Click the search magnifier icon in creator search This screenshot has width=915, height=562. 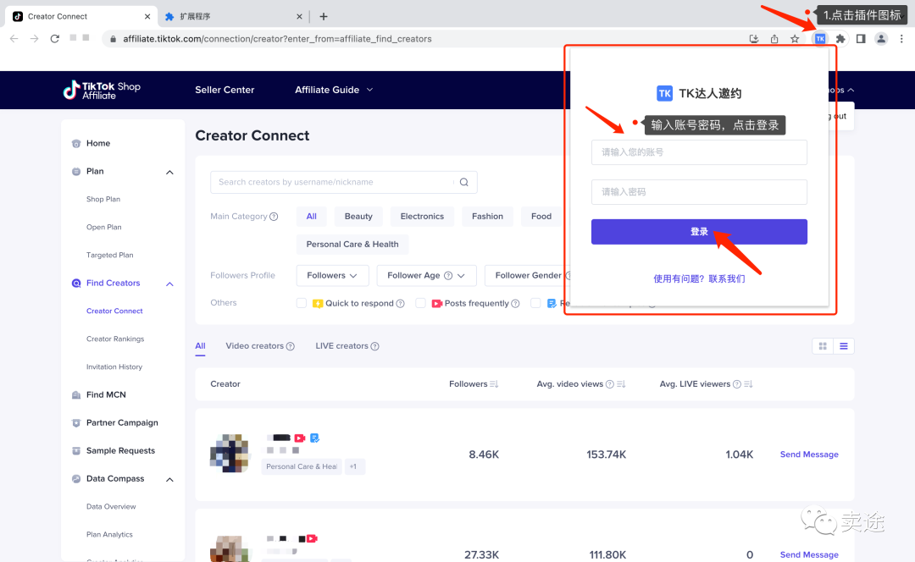(464, 182)
